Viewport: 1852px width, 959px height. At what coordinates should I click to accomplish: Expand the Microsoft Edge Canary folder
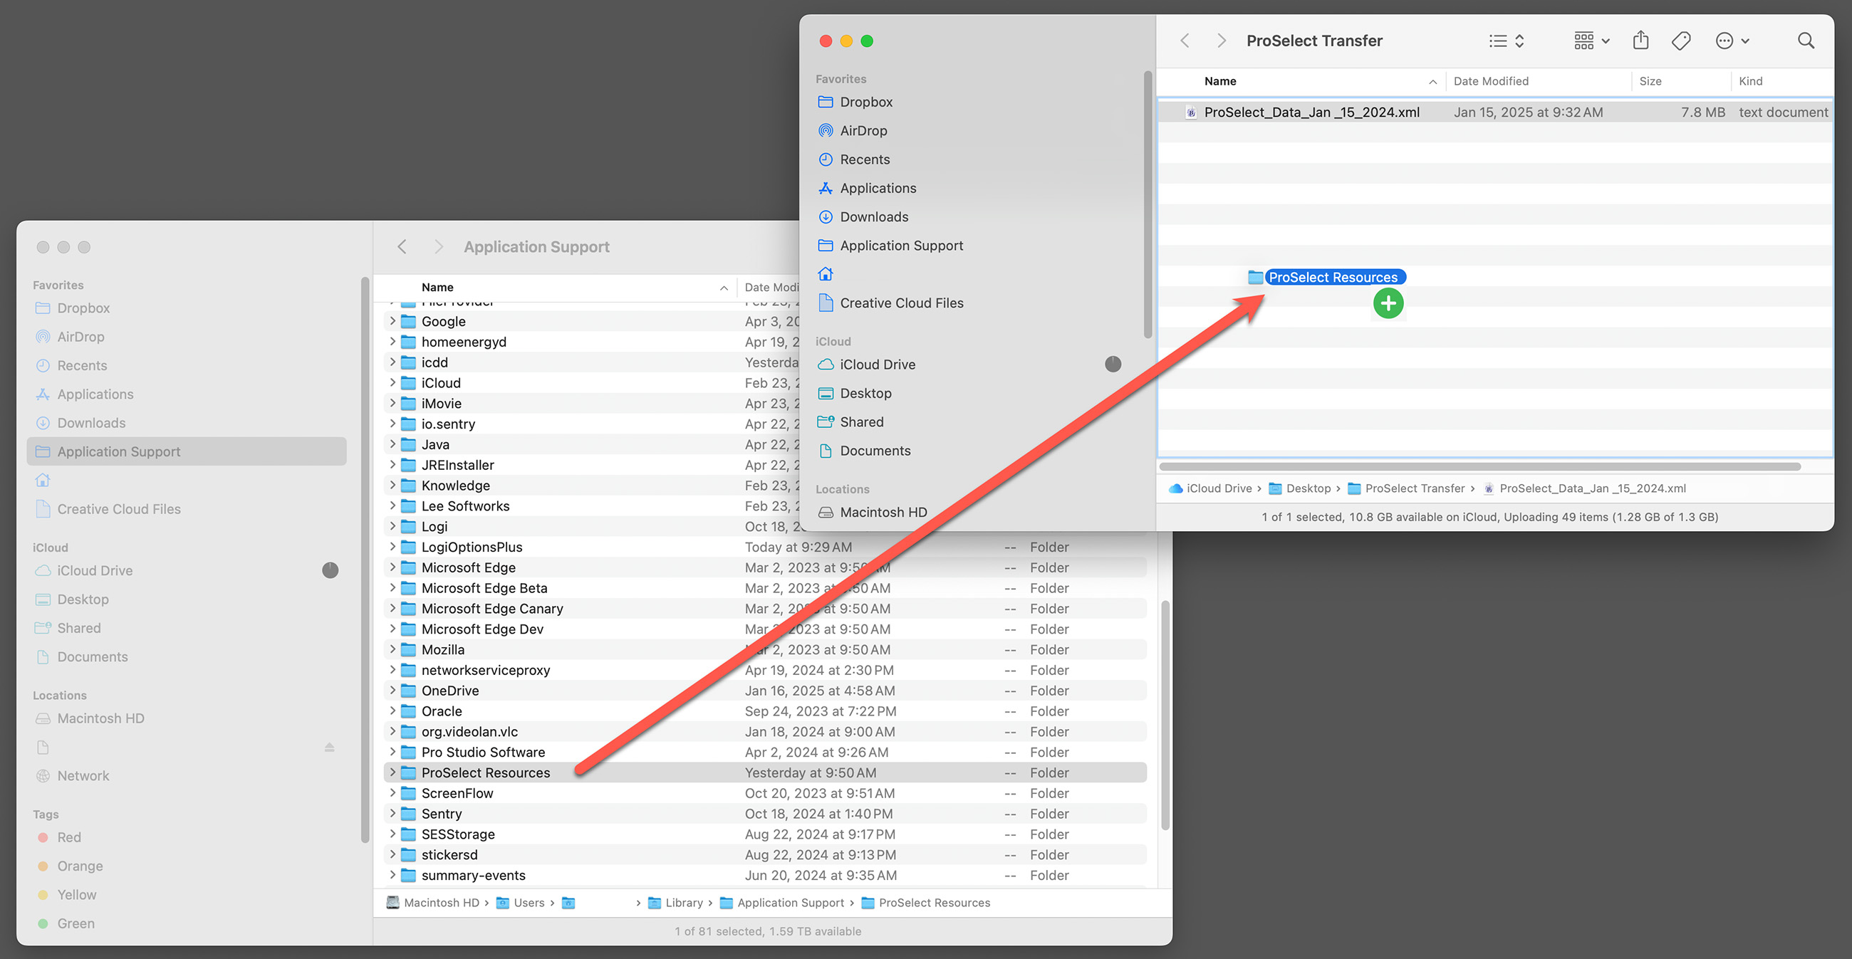point(392,609)
